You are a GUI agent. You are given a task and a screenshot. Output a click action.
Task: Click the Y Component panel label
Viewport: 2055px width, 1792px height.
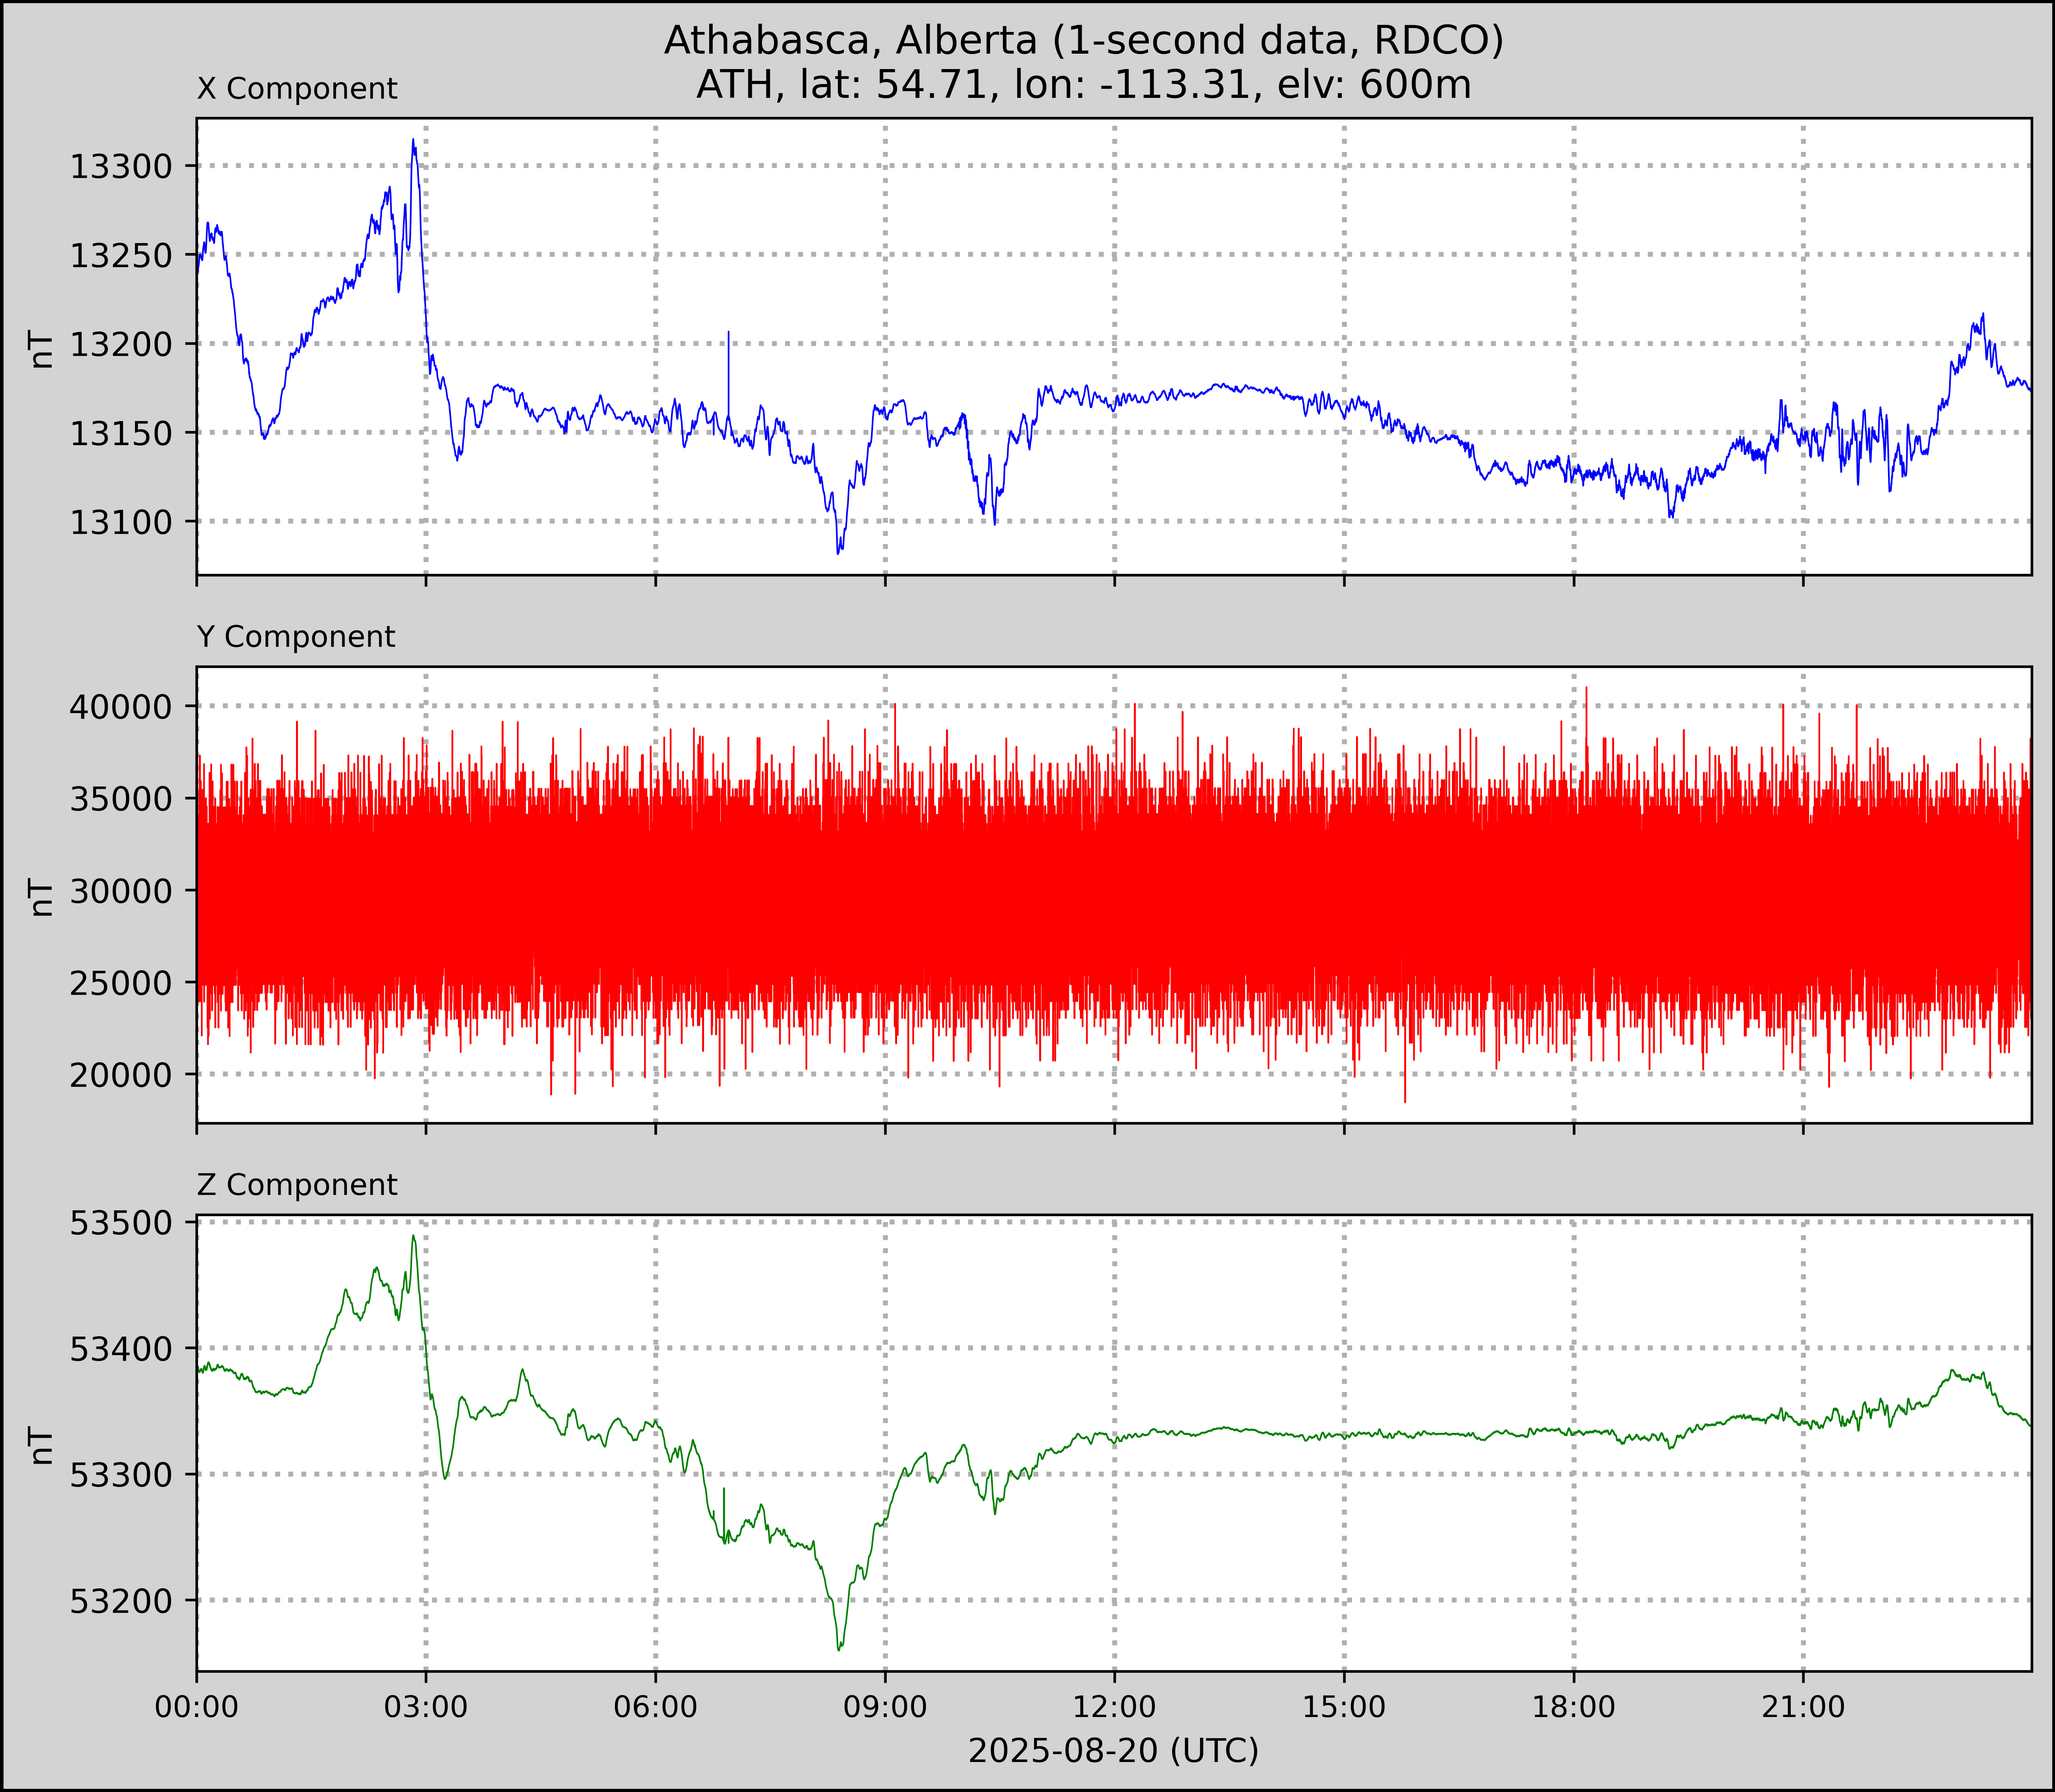pyautogui.click(x=296, y=637)
